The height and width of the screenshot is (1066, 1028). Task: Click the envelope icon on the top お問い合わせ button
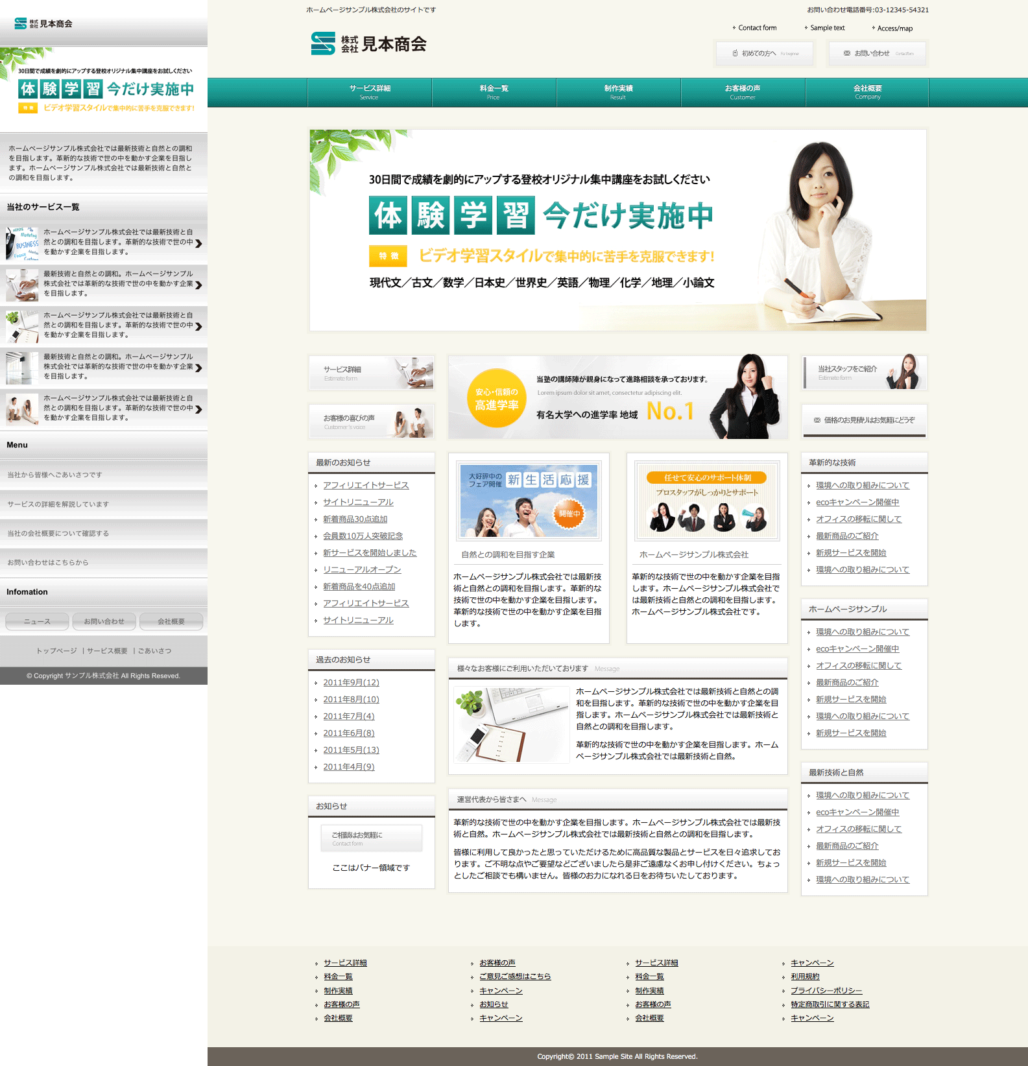pyautogui.click(x=846, y=53)
